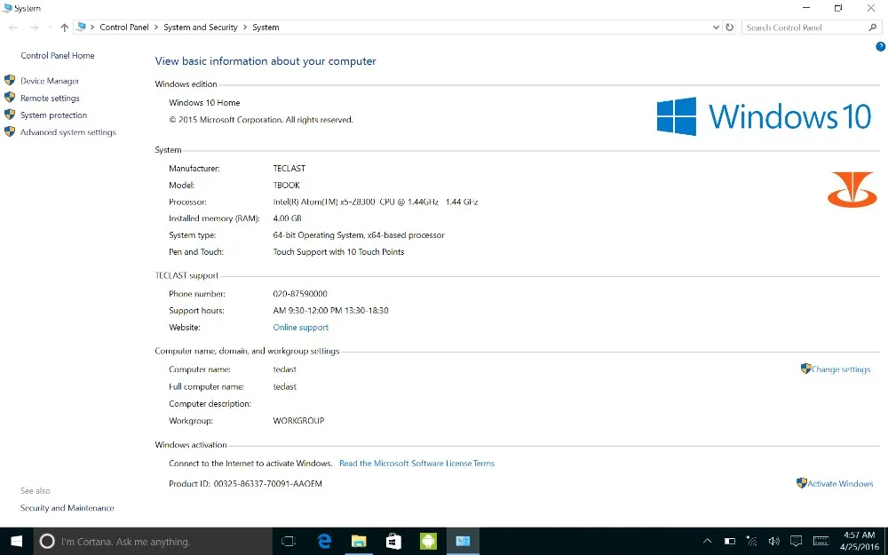Open the Android app in taskbar
The height and width of the screenshot is (555, 888).
pos(428,542)
